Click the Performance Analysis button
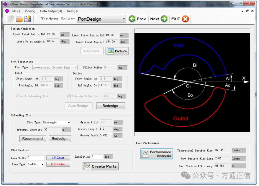The height and width of the screenshot is (186, 259). pos(157,154)
